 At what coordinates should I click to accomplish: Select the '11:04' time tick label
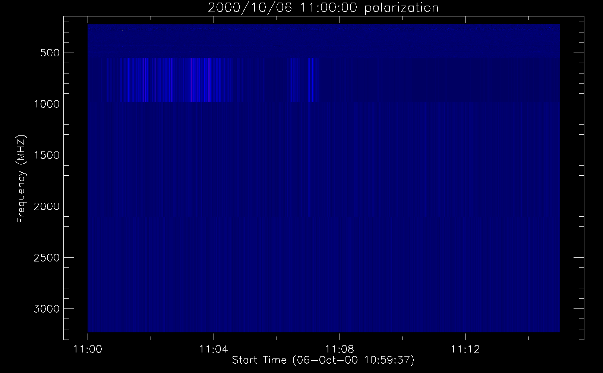(214, 350)
